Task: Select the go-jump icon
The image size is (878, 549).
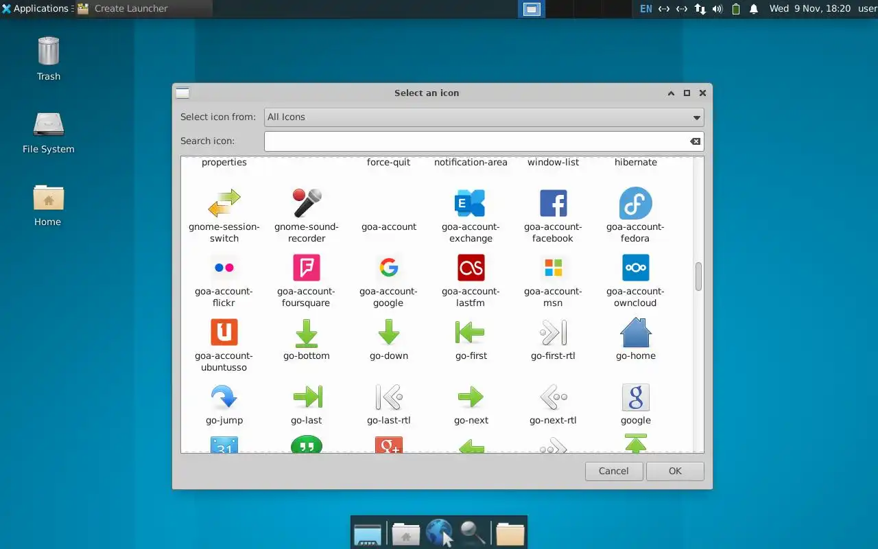Action: coord(224,397)
